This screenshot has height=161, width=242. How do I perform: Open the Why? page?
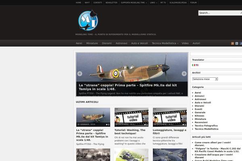[87, 3]
